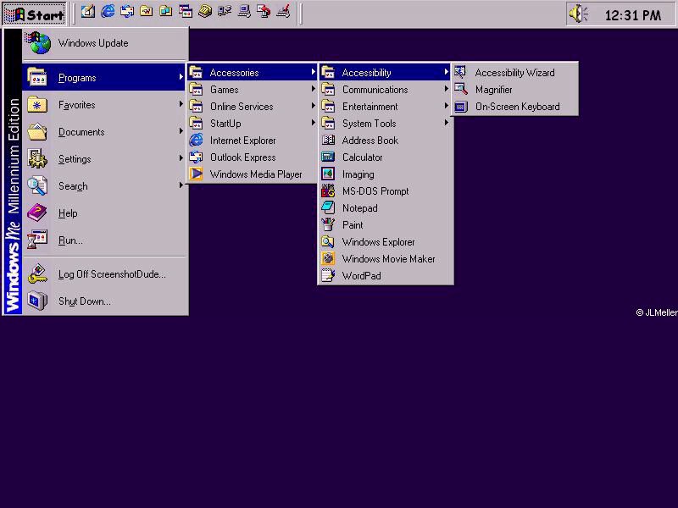Click the Show Desktop quick launch icon
The width and height of the screenshot is (678, 508).
(88, 12)
